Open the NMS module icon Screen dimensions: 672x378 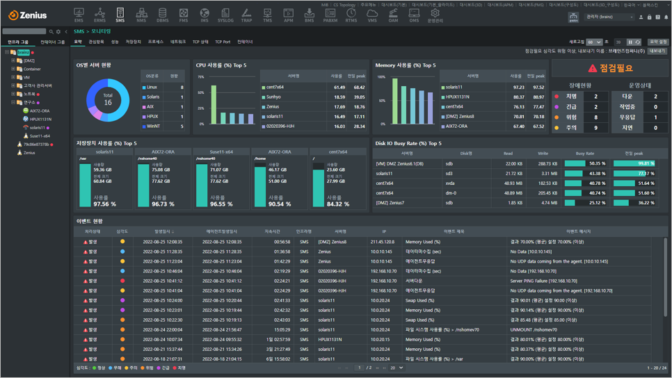click(x=141, y=15)
